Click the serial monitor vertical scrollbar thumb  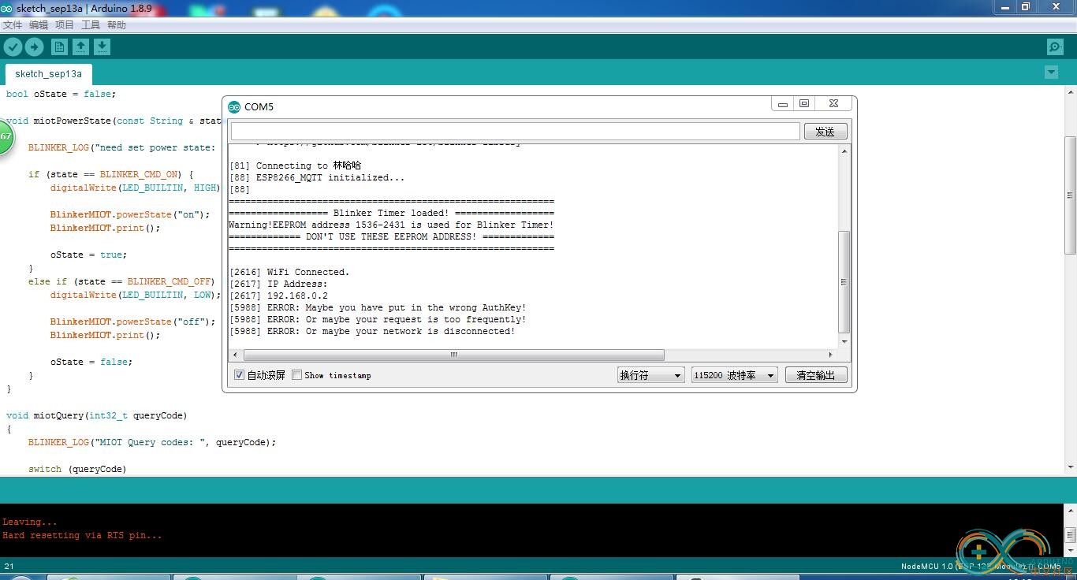point(844,281)
